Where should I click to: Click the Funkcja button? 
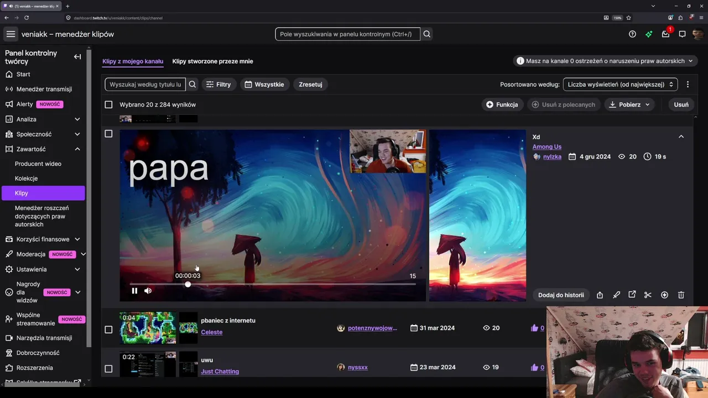click(502, 104)
